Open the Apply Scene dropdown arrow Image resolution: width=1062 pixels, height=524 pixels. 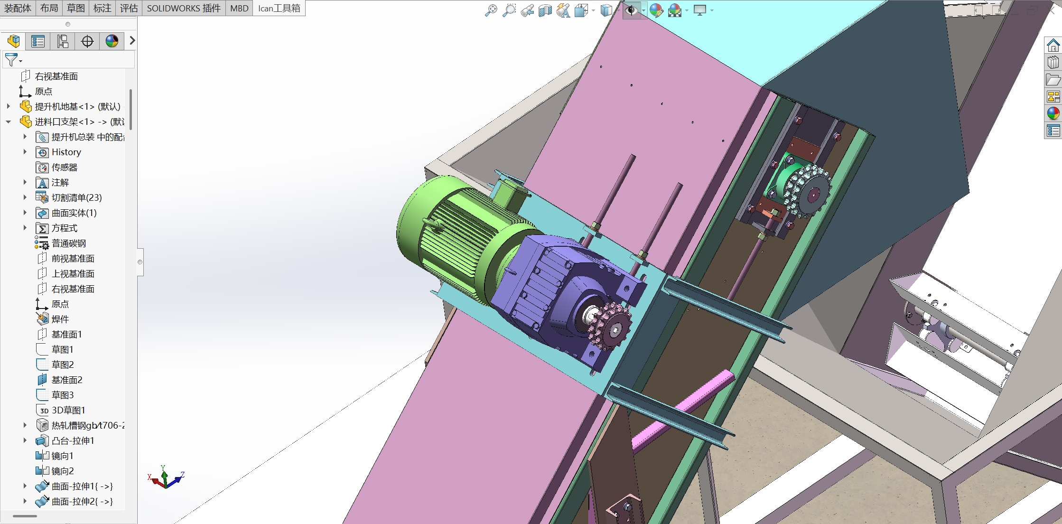pos(687,10)
